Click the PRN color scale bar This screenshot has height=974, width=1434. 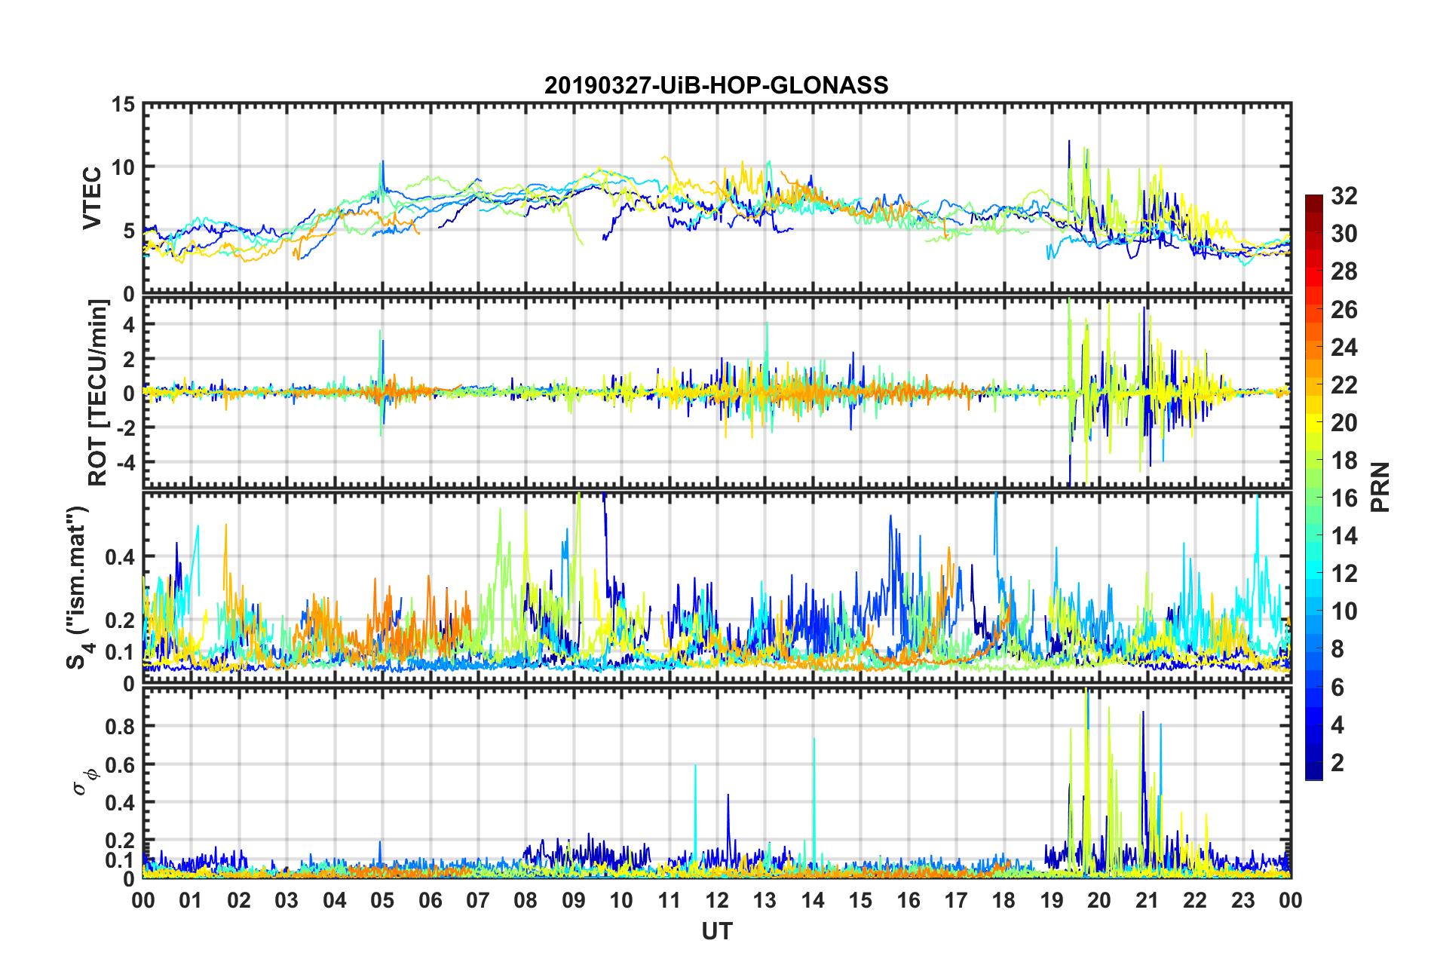coord(1314,487)
